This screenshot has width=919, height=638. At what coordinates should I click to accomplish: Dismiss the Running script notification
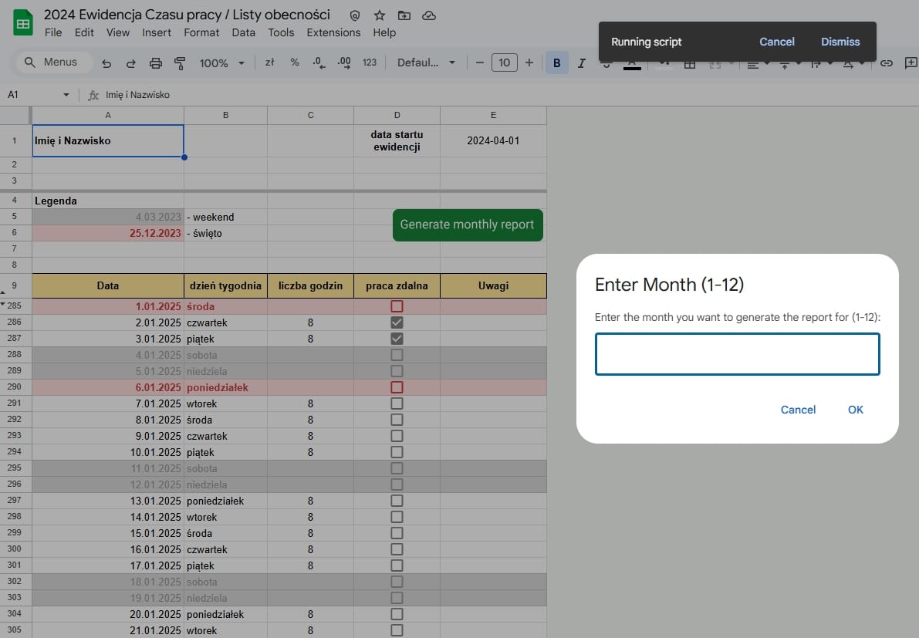(840, 42)
